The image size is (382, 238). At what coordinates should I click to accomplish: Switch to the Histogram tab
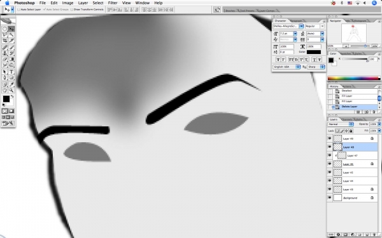(360, 21)
